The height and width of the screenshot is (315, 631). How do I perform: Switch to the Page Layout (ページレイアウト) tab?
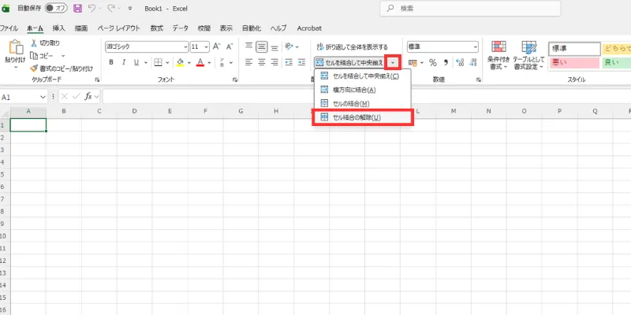[119, 28]
